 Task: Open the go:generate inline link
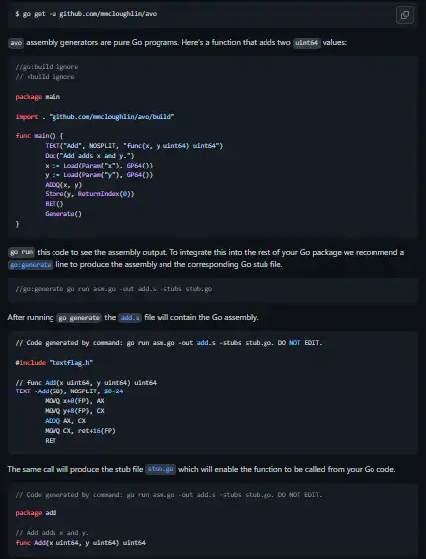pyautogui.click(x=31, y=265)
